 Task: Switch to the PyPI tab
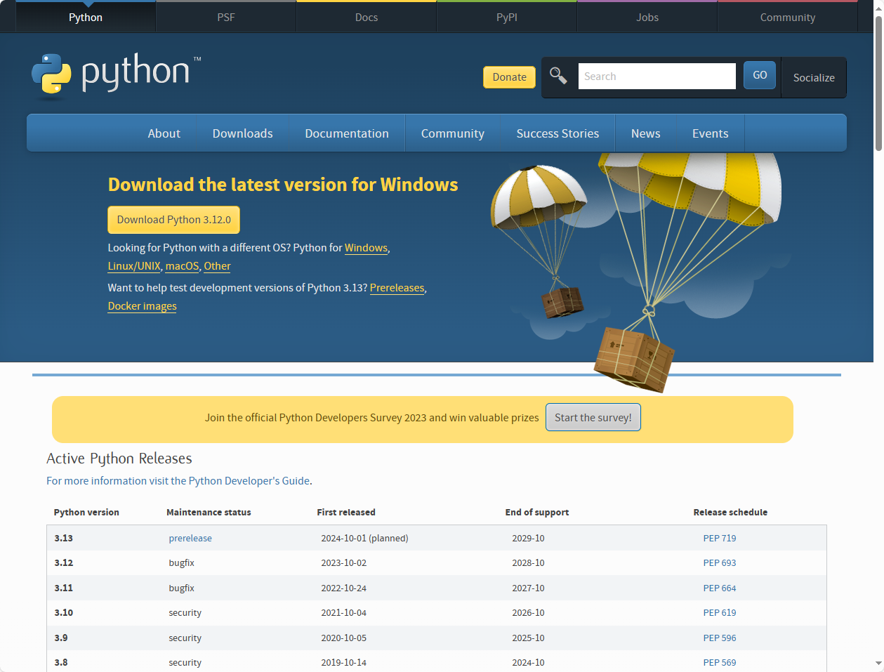coord(506,17)
